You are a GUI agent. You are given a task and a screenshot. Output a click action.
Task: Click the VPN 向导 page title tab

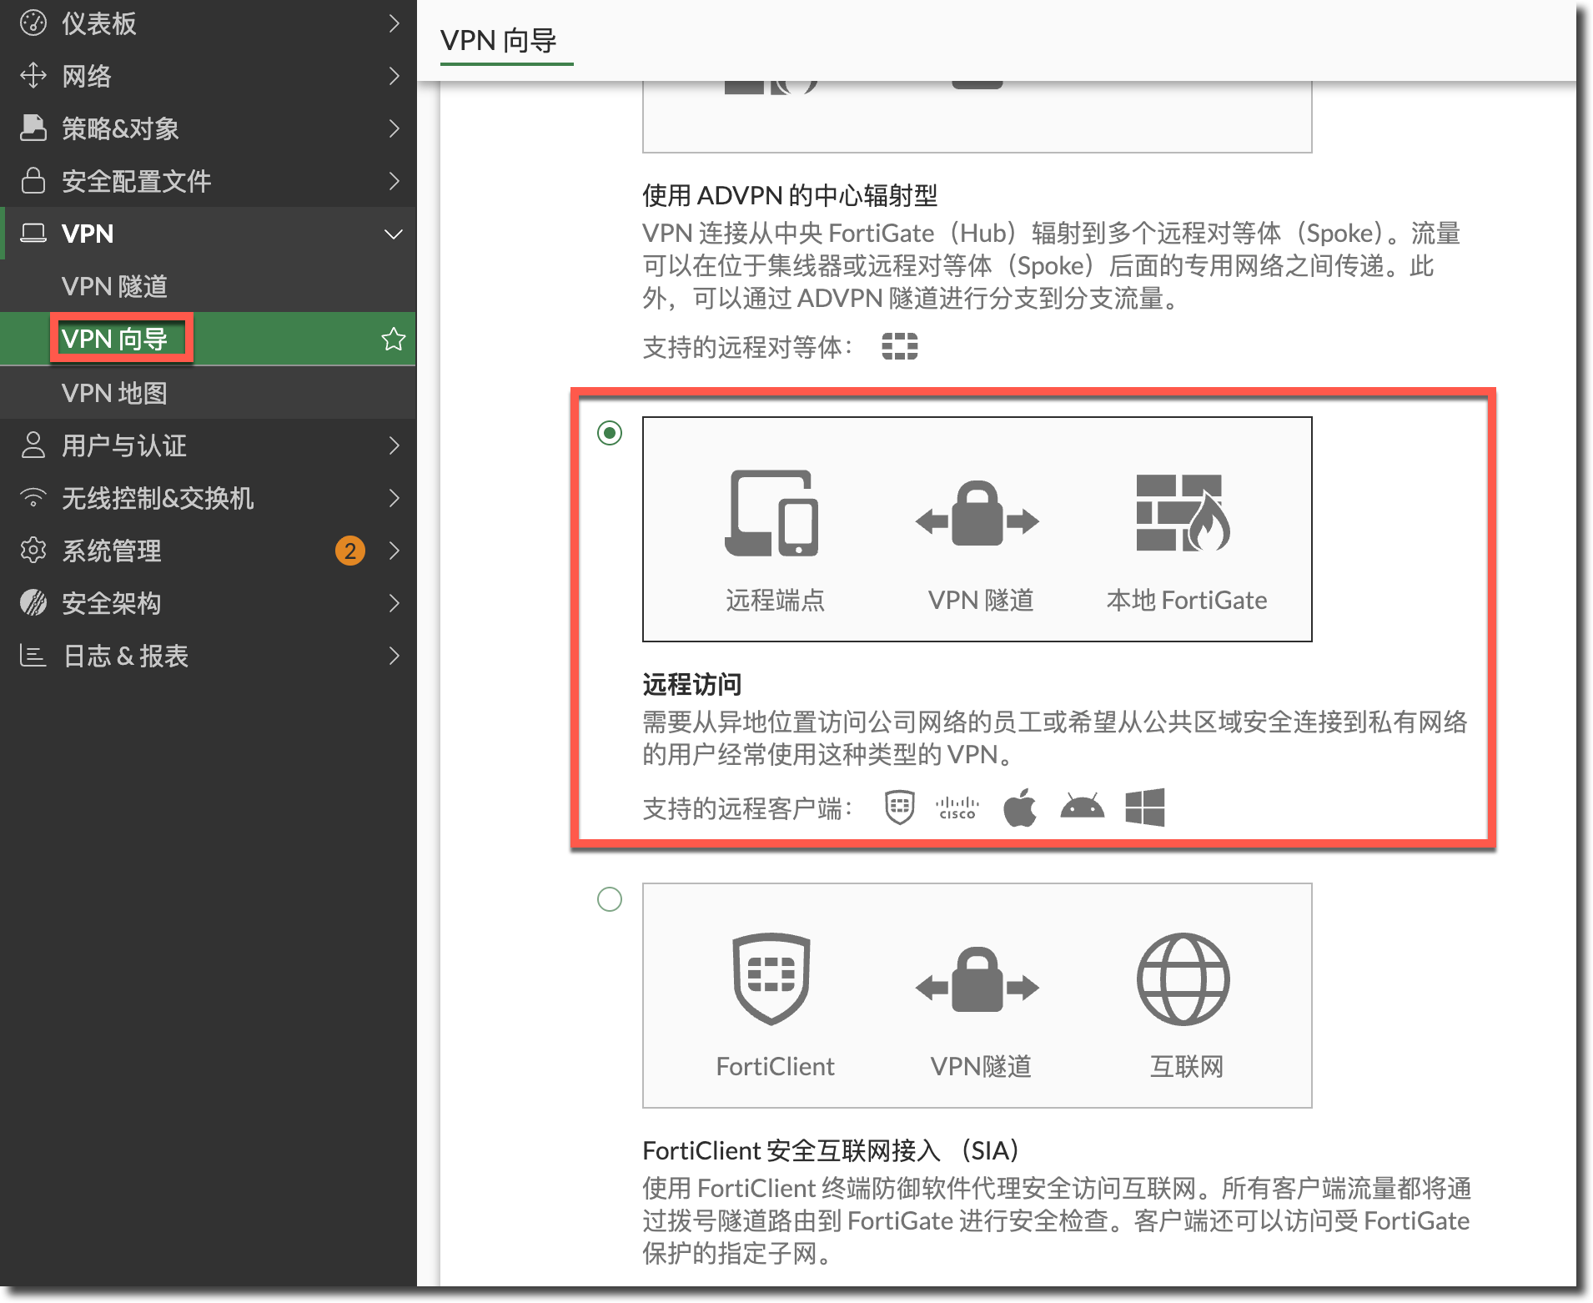coord(499,40)
